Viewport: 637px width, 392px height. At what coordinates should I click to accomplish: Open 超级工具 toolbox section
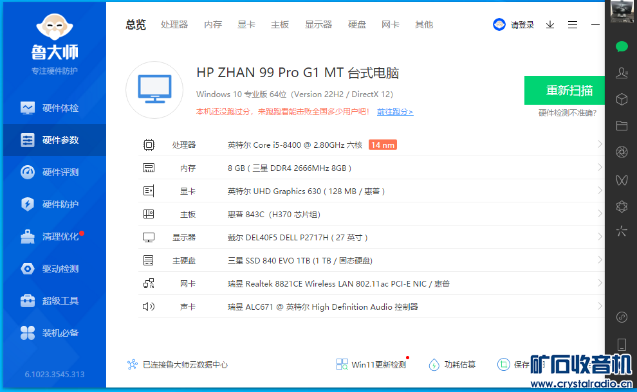[55, 301]
